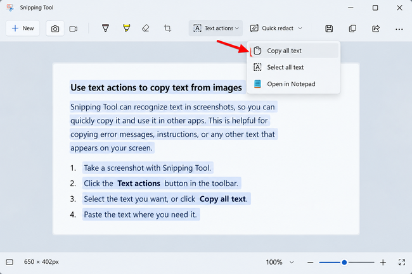Click the line 'appears on your screen.'
The height and width of the screenshot is (274, 412).
[x=112, y=148]
